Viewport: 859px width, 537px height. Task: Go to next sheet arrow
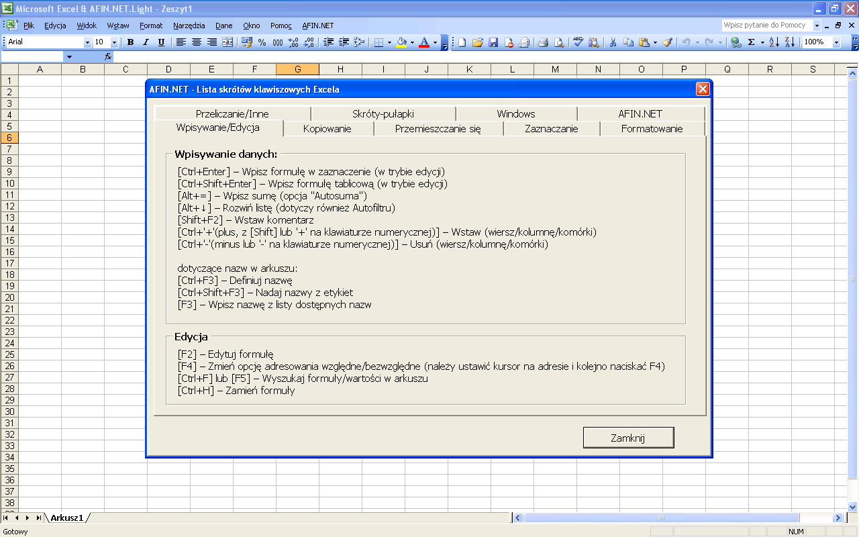coord(28,518)
